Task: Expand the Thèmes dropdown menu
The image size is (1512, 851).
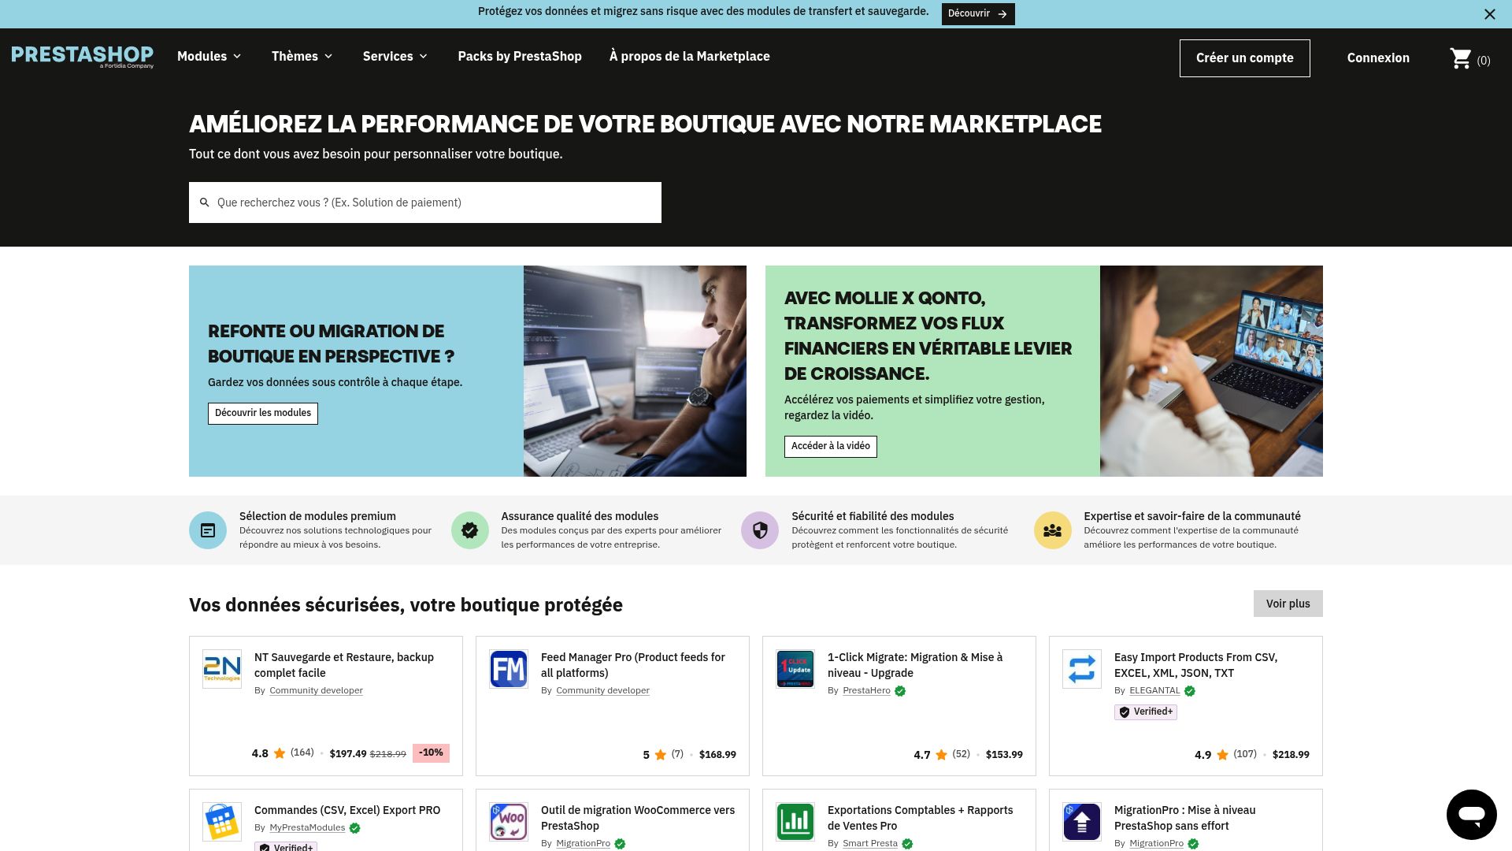Action: pyautogui.click(x=302, y=56)
